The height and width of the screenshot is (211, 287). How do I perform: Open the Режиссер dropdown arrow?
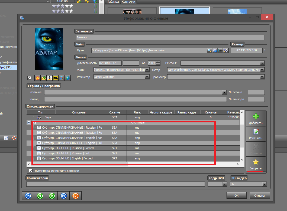coord(147,77)
